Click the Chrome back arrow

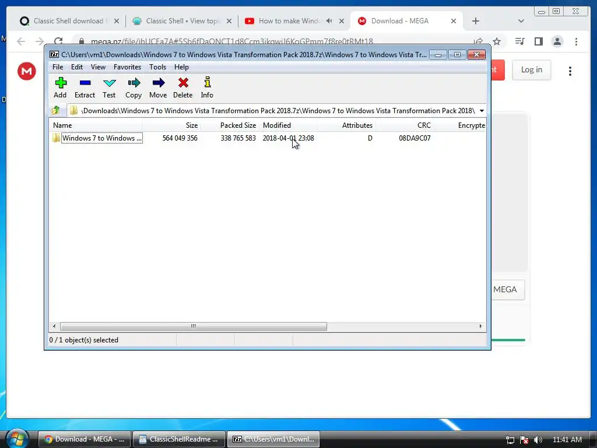[21, 41]
